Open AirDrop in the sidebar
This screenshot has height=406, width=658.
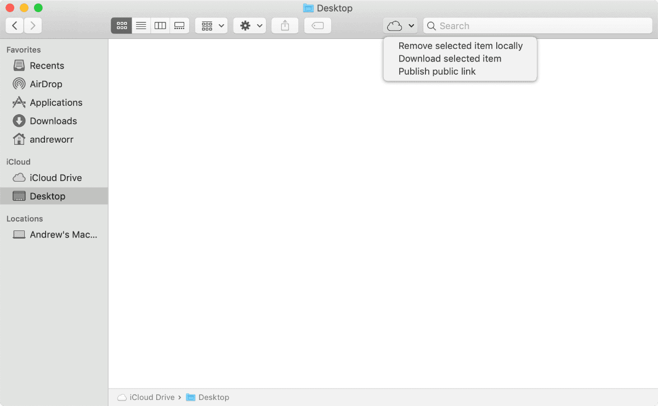coord(46,84)
